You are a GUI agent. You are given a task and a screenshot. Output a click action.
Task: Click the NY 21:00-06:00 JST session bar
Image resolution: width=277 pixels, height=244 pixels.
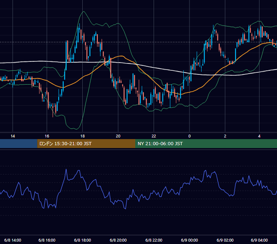pyautogui.click(x=206, y=144)
